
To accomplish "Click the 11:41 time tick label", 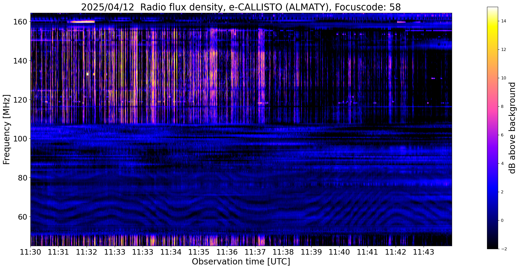I will [x=367, y=252].
